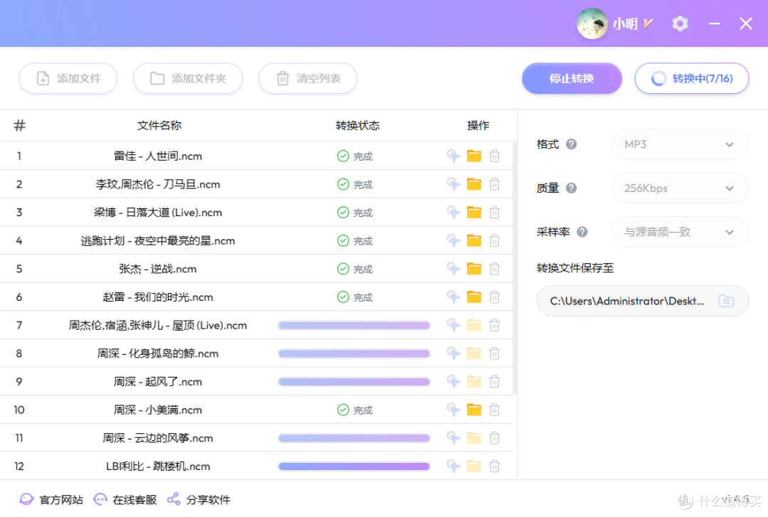Open the 质量 256Kbps dropdown
The height and width of the screenshot is (517, 768).
[680, 188]
